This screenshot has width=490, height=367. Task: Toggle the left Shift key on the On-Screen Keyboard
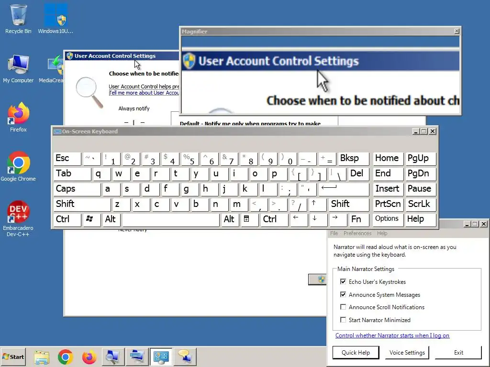[x=82, y=205]
